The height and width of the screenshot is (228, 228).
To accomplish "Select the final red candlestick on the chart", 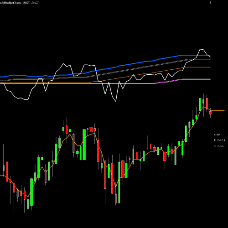I will pos(210,113).
